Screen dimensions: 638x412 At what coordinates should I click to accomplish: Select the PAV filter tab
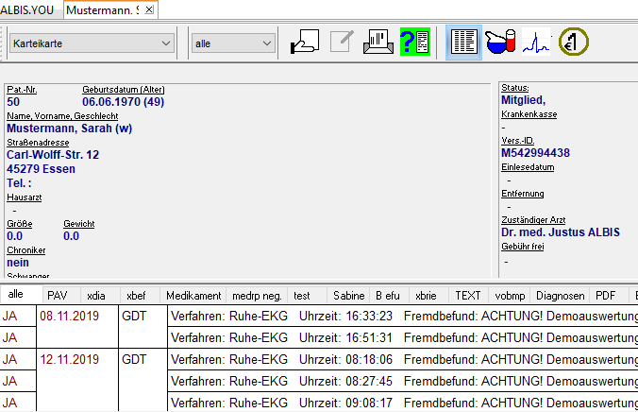coord(58,296)
